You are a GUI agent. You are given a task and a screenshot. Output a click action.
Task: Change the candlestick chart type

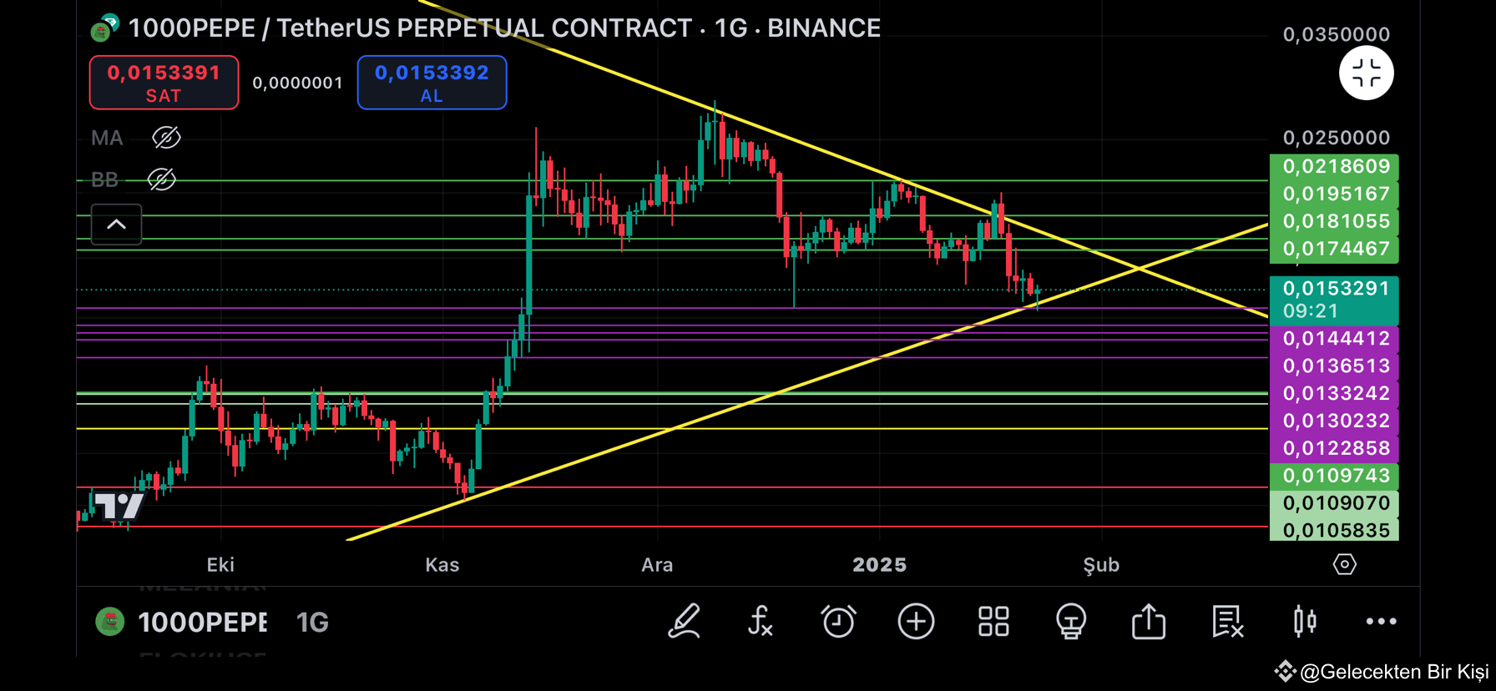[1305, 622]
